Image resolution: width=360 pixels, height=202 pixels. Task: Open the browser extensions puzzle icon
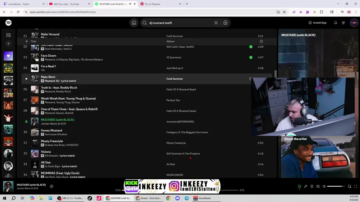coord(321,12)
